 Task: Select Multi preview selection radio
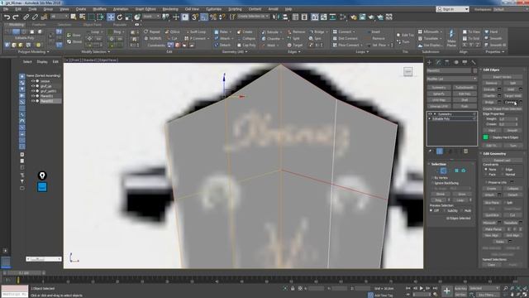tap(462, 210)
